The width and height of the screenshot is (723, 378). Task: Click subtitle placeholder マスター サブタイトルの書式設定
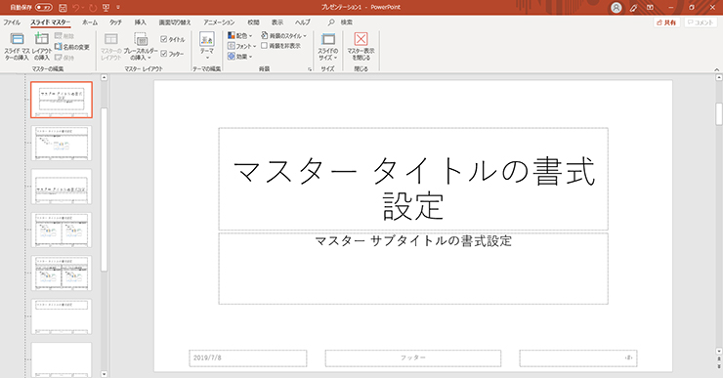413,269
